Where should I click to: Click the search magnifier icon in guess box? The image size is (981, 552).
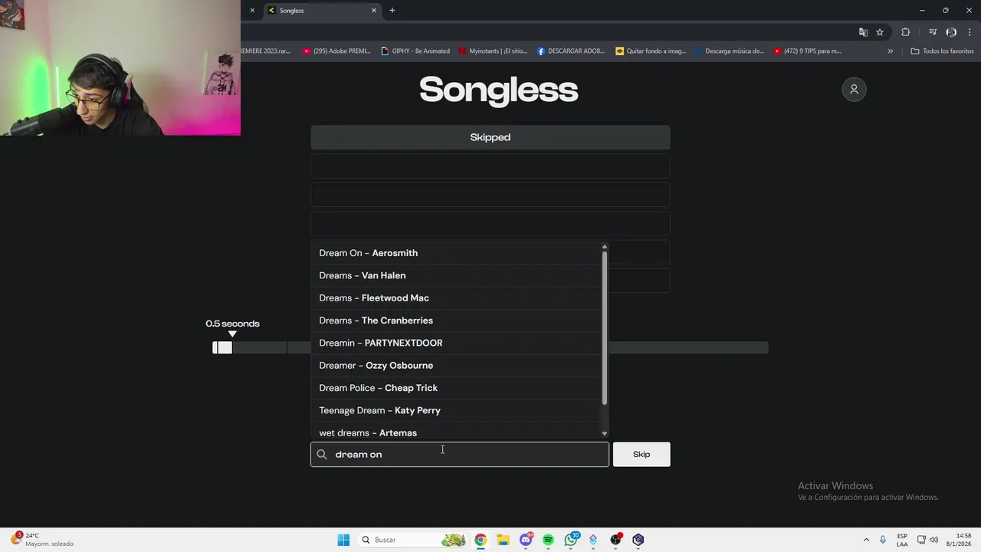[x=322, y=455]
